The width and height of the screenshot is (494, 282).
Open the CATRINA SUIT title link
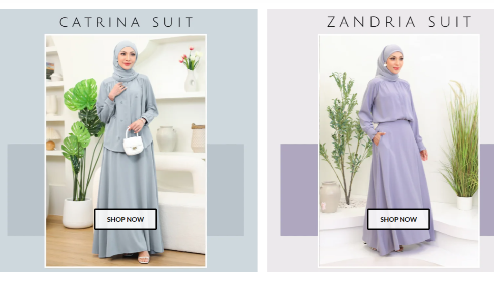[127, 22]
